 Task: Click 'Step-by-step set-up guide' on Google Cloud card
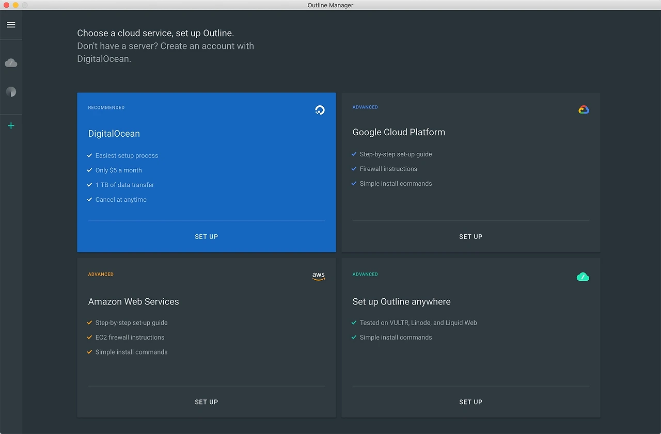coord(396,154)
